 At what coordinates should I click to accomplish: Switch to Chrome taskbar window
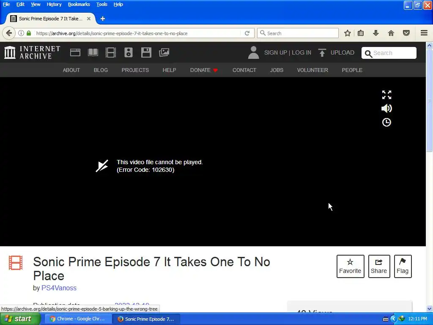[78, 319]
